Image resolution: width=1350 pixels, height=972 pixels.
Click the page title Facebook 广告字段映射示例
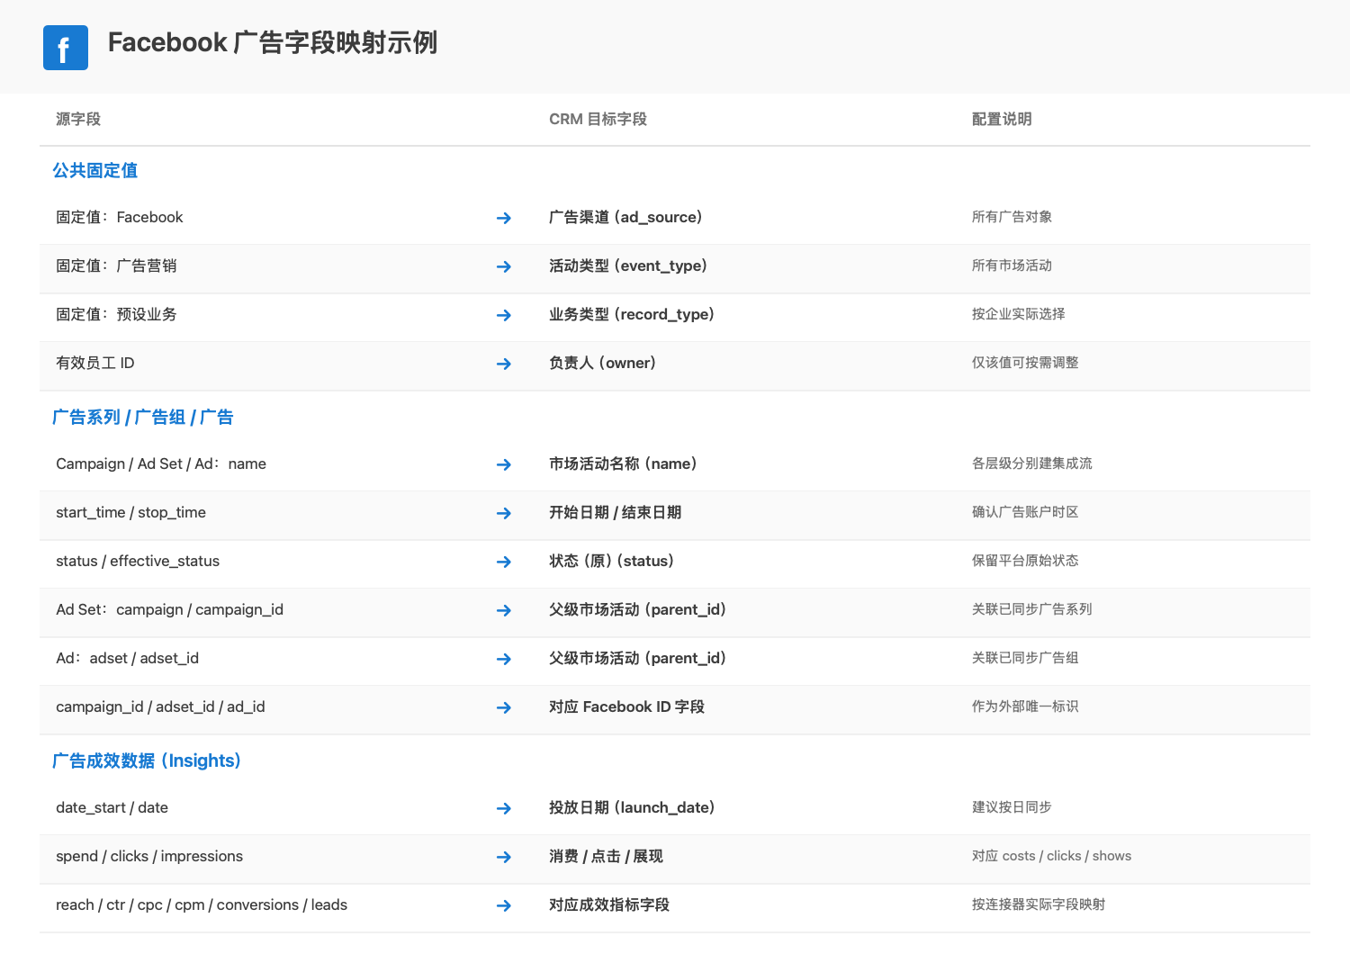pos(273,42)
